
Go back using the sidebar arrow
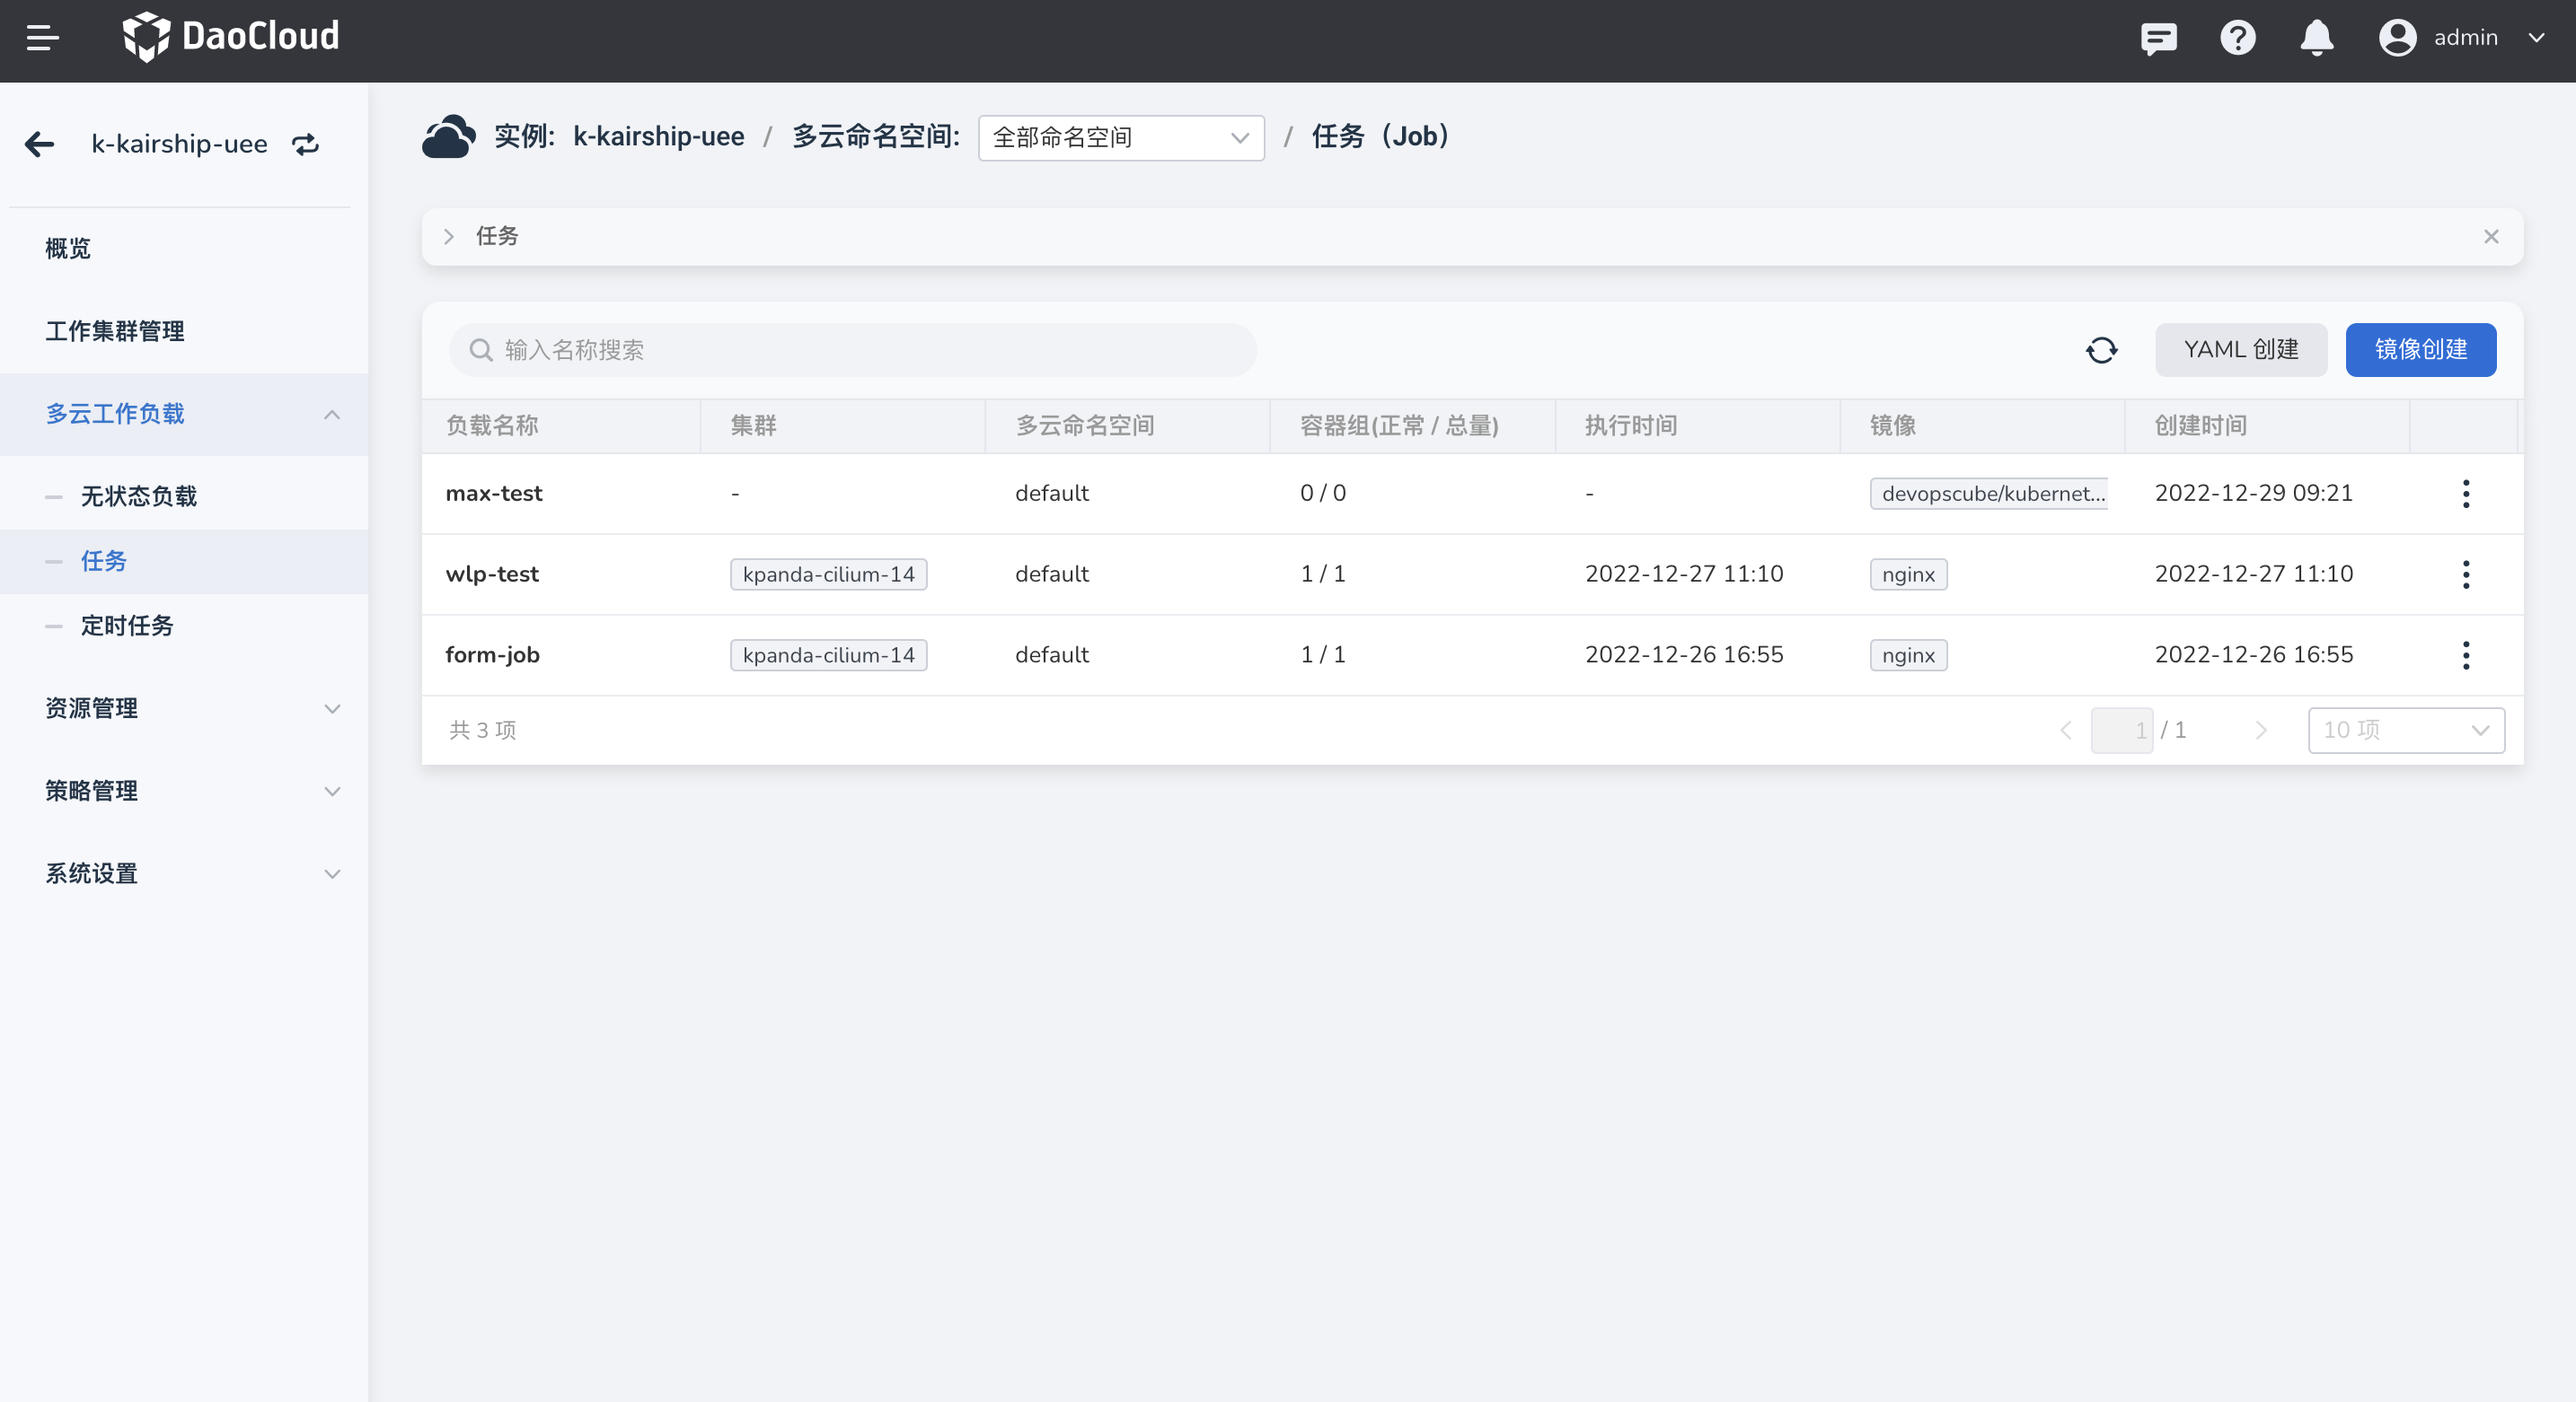click(x=39, y=144)
